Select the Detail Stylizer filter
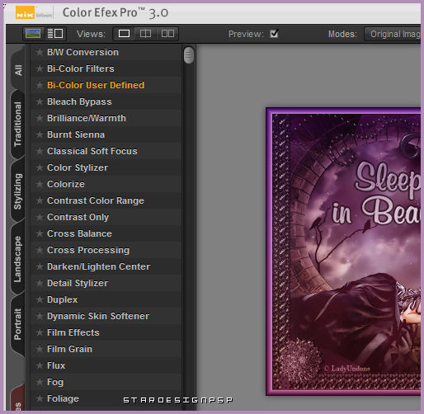Image resolution: width=424 pixels, height=414 pixels. [106, 283]
